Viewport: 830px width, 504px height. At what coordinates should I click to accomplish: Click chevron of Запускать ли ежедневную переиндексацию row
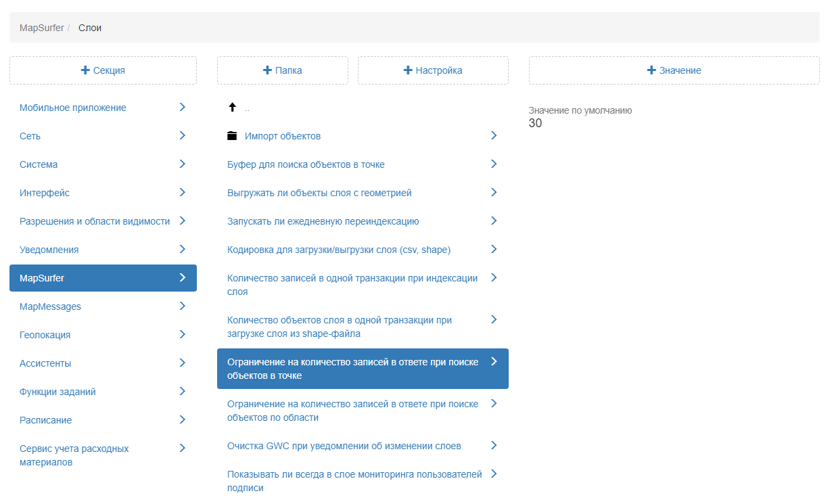[x=494, y=221]
